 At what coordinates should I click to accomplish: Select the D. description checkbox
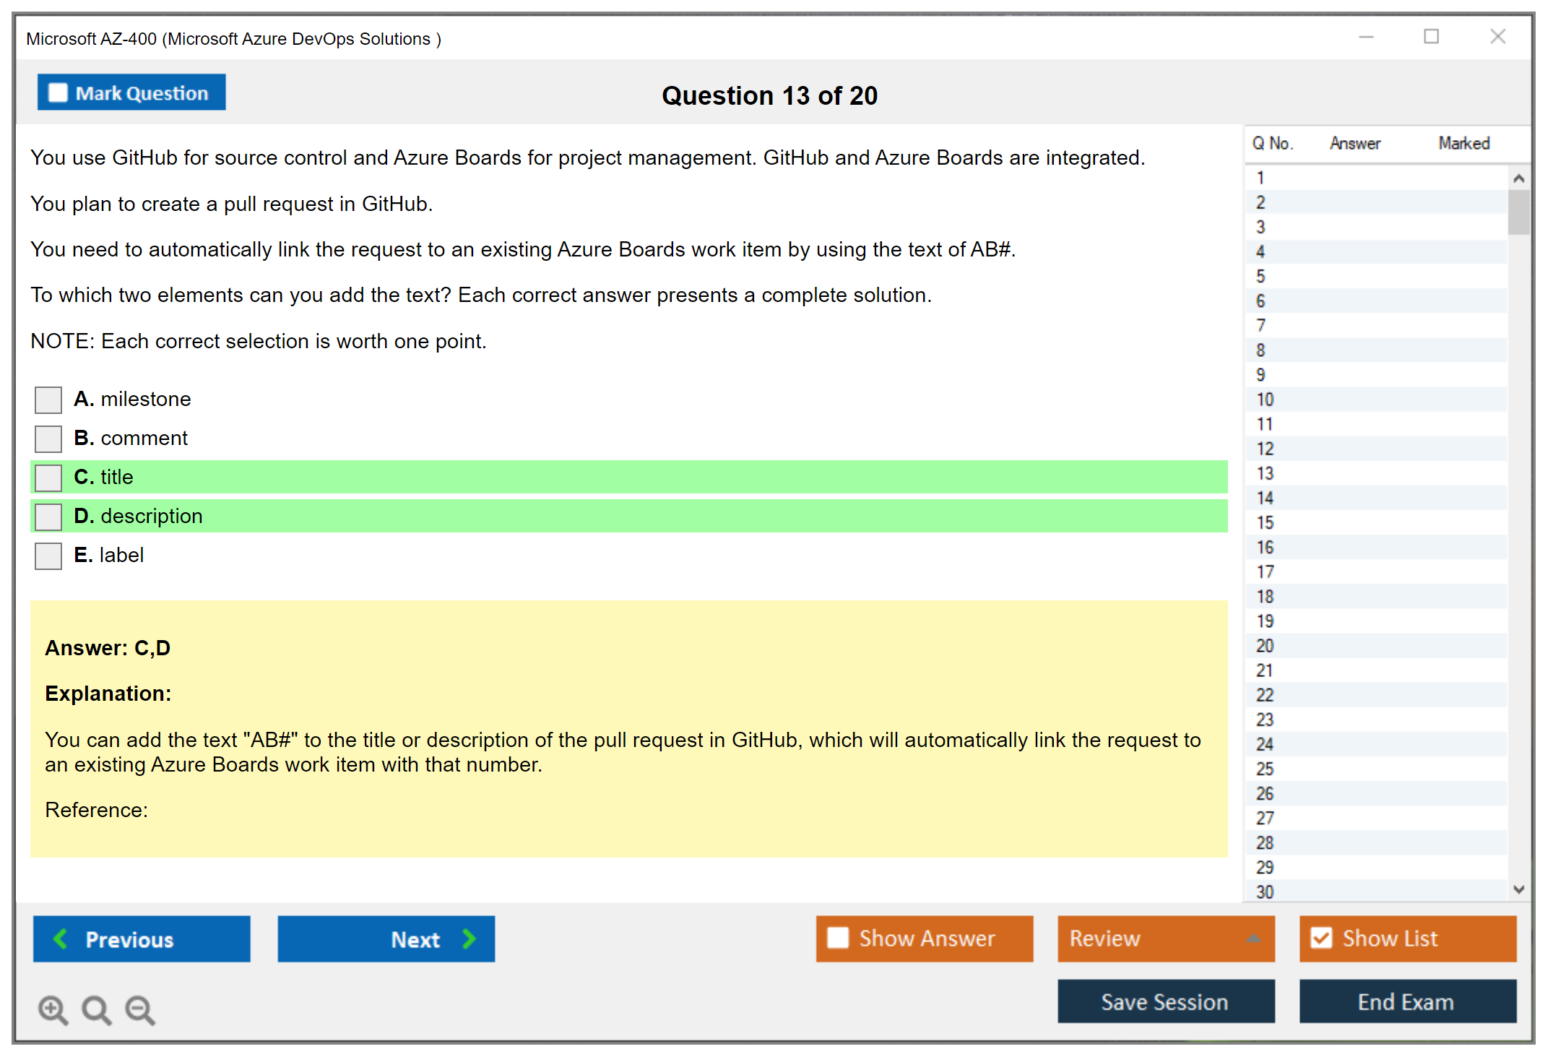(48, 517)
